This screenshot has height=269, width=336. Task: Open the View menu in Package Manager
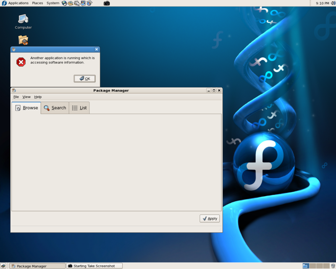click(x=26, y=97)
